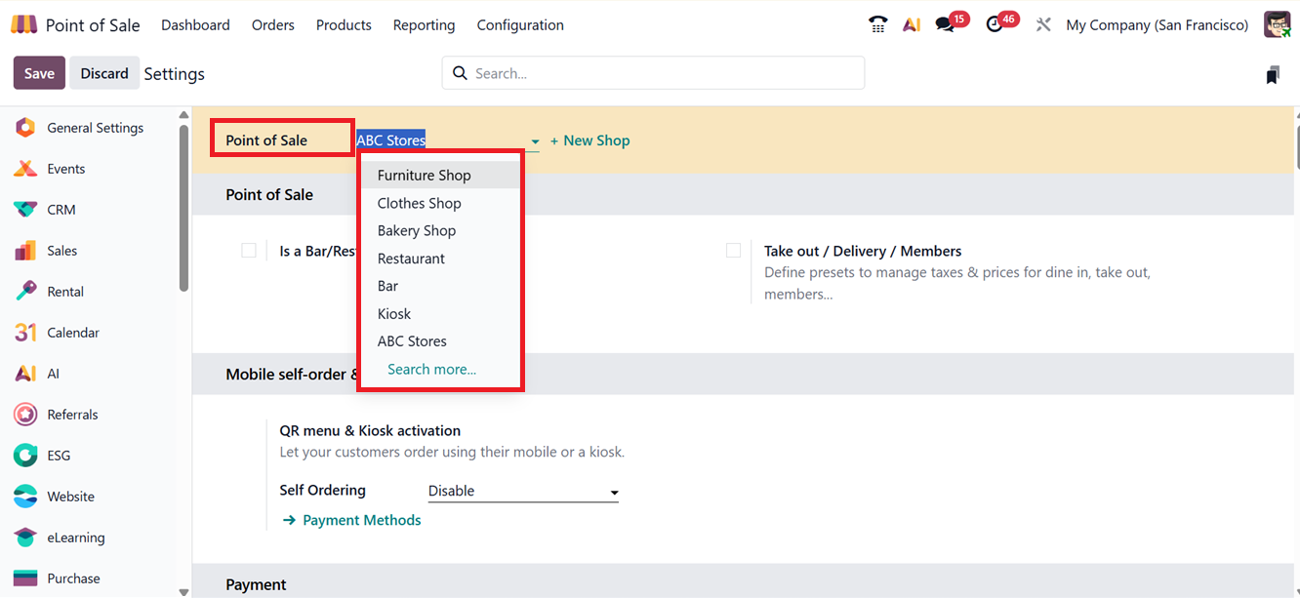Click the debug tools wrench icon
Screen dimensions: 1300x598
[x=1043, y=25]
